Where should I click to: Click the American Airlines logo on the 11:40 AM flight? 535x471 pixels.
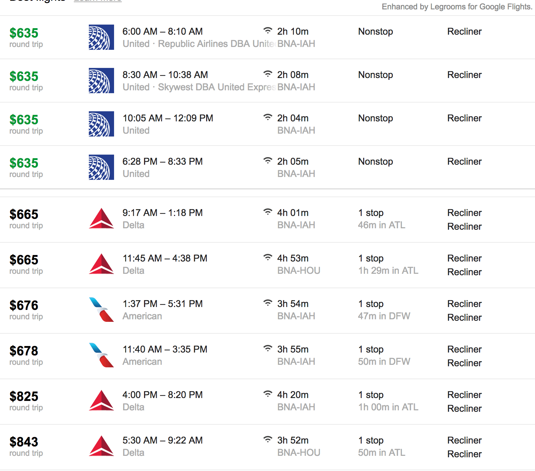pos(101,355)
